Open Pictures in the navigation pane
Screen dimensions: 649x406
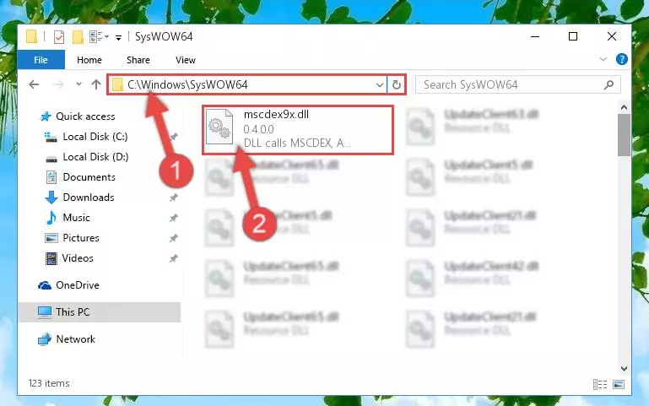coord(81,238)
